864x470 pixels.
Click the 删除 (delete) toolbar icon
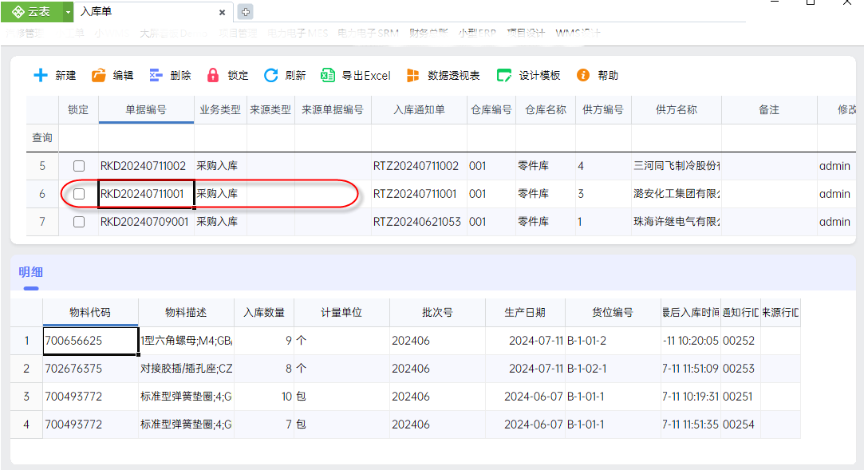156,76
